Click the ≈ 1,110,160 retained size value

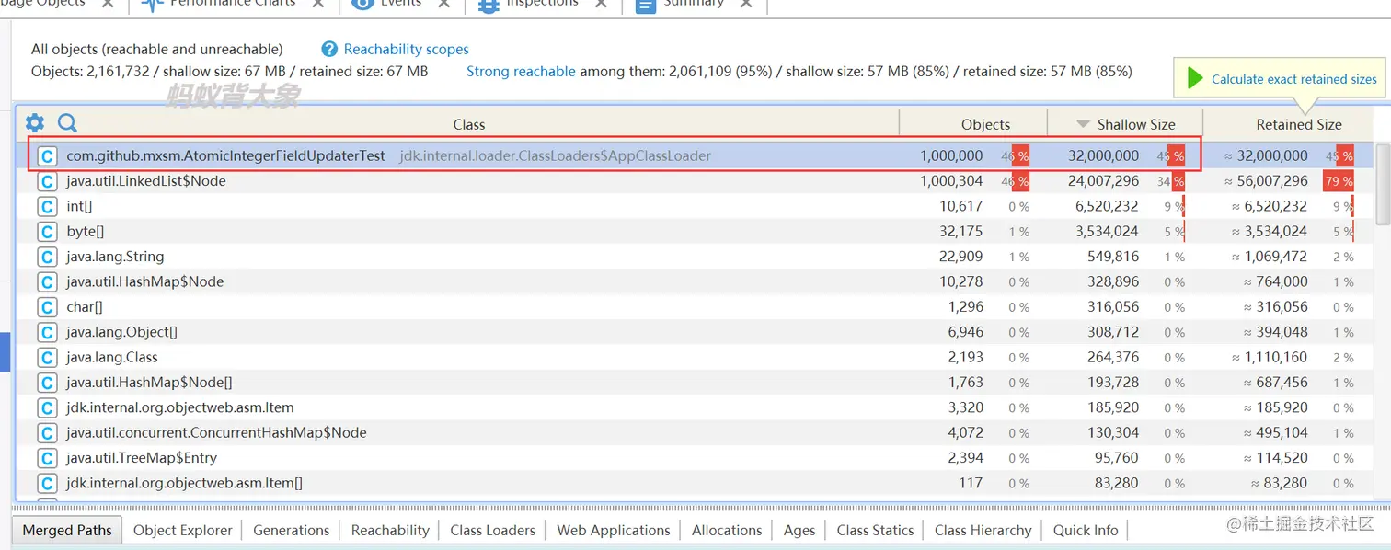pos(1270,358)
